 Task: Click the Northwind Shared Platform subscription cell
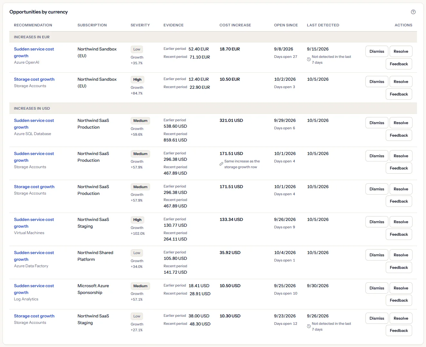[95, 256]
